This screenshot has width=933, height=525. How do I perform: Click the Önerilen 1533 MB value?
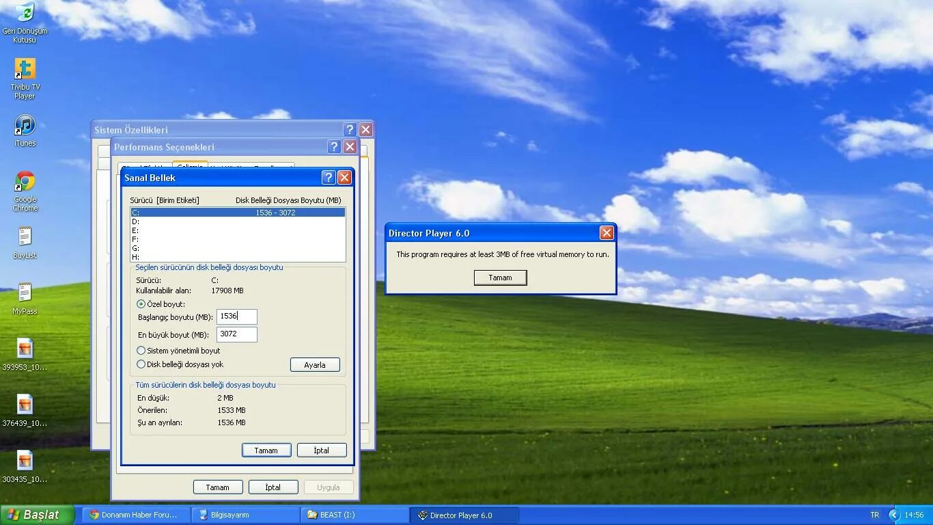[x=232, y=410]
